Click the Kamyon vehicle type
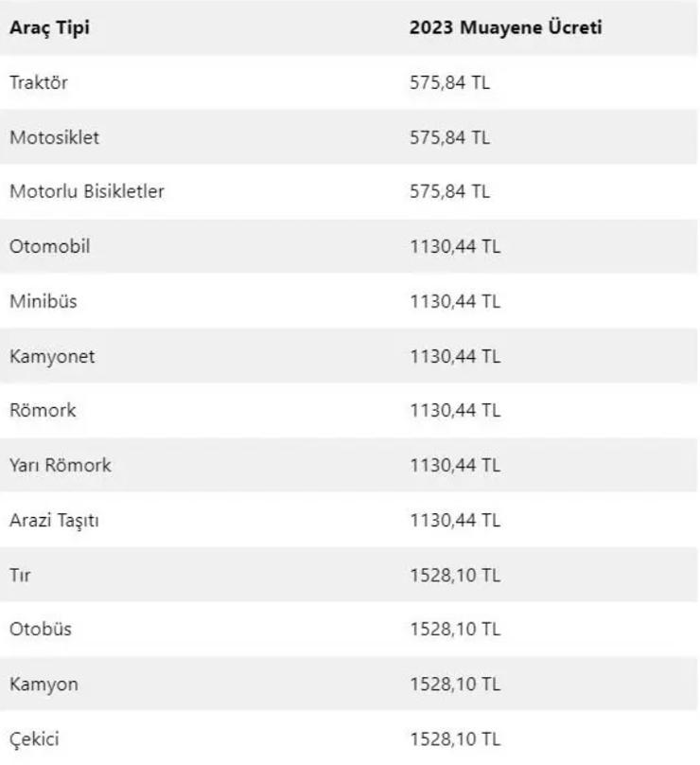 [44, 684]
